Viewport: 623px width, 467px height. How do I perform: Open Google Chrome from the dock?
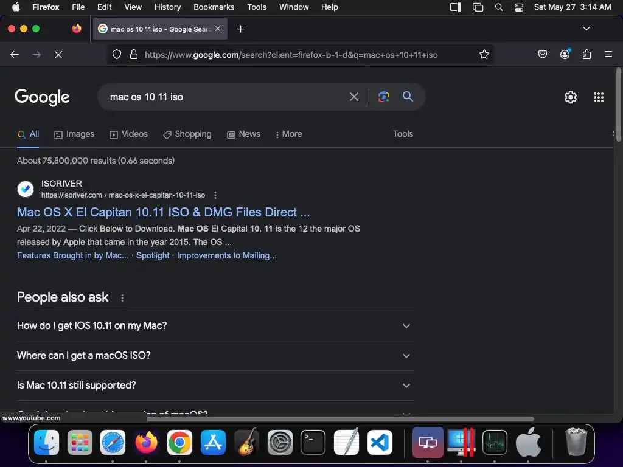pos(179,443)
